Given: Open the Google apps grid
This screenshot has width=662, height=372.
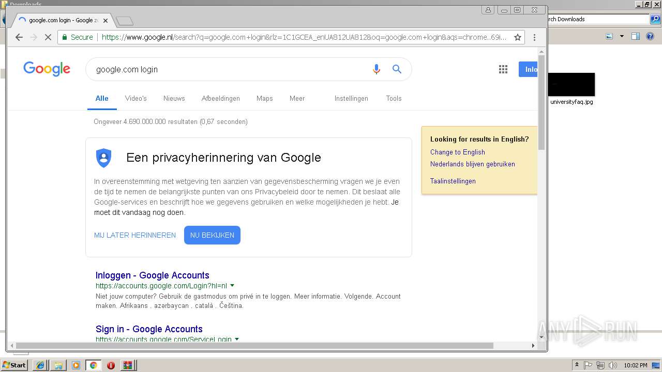Looking at the screenshot, I should 503,69.
